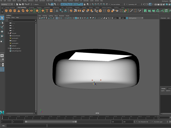Click the Render Settings clapperboard icon
The image size is (171, 128).
pyautogui.click(x=164, y=4)
